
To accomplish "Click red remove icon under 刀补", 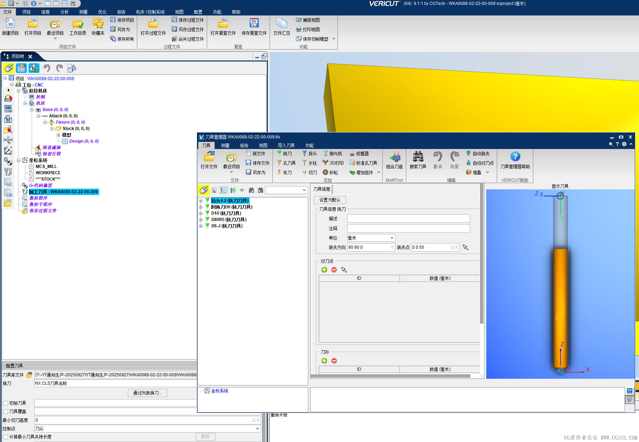I will pyautogui.click(x=334, y=361).
